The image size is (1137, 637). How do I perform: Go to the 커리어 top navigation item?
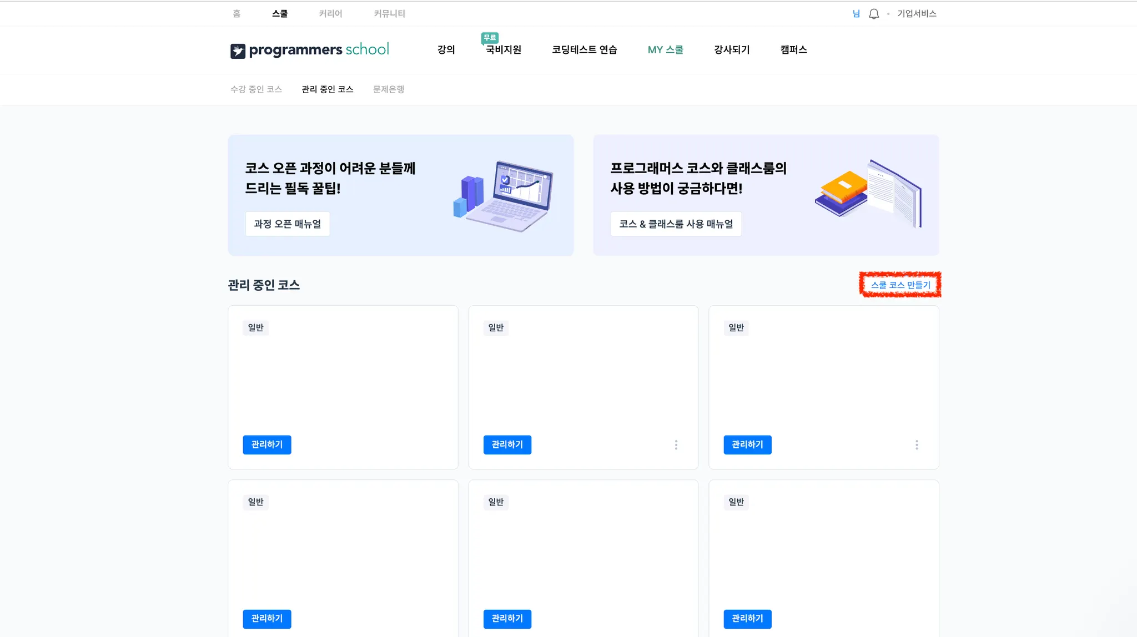click(x=330, y=14)
